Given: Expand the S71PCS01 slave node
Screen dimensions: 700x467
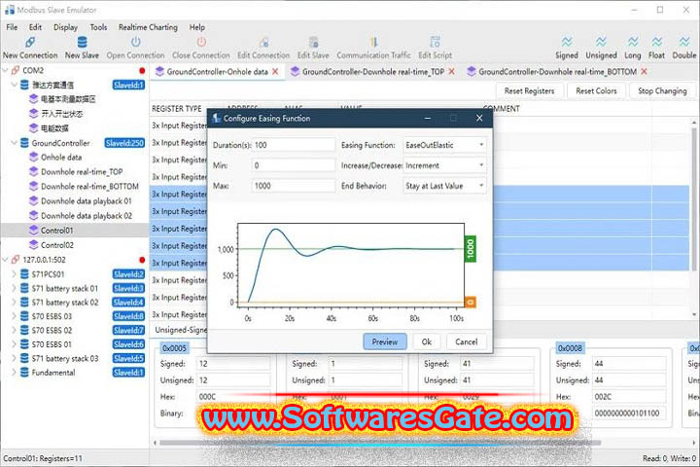Looking at the screenshot, I should (x=14, y=274).
